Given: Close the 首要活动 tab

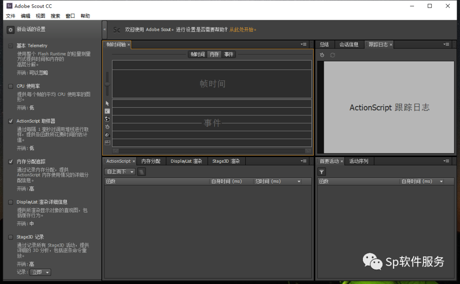Looking at the screenshot, I should coord(342,161).
